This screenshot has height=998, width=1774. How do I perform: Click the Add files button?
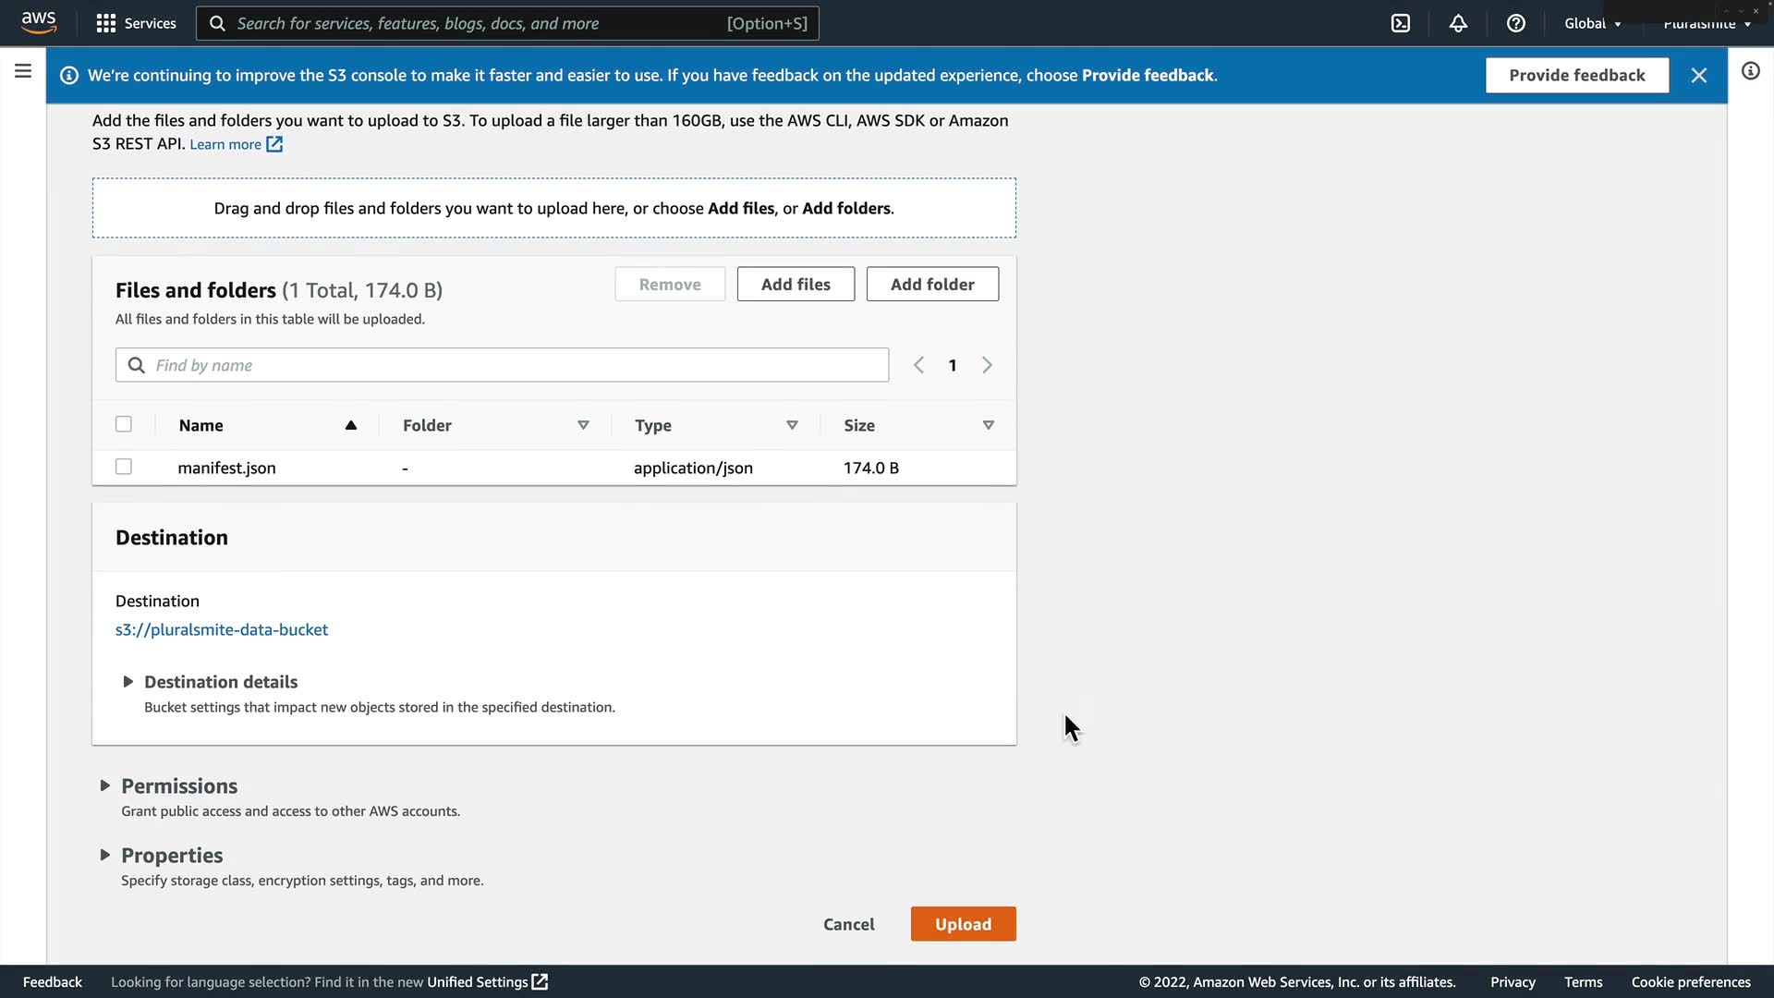click(796, 285)
